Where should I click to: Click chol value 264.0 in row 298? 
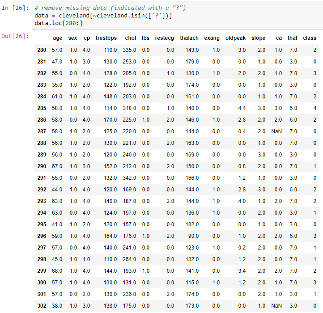(129, 259)
